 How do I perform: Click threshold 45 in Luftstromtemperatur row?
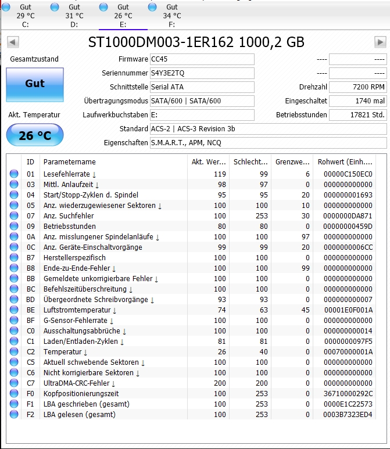306,310
